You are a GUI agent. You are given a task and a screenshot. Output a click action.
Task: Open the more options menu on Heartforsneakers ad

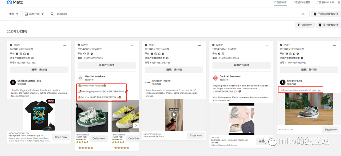(x=132, y=45)
